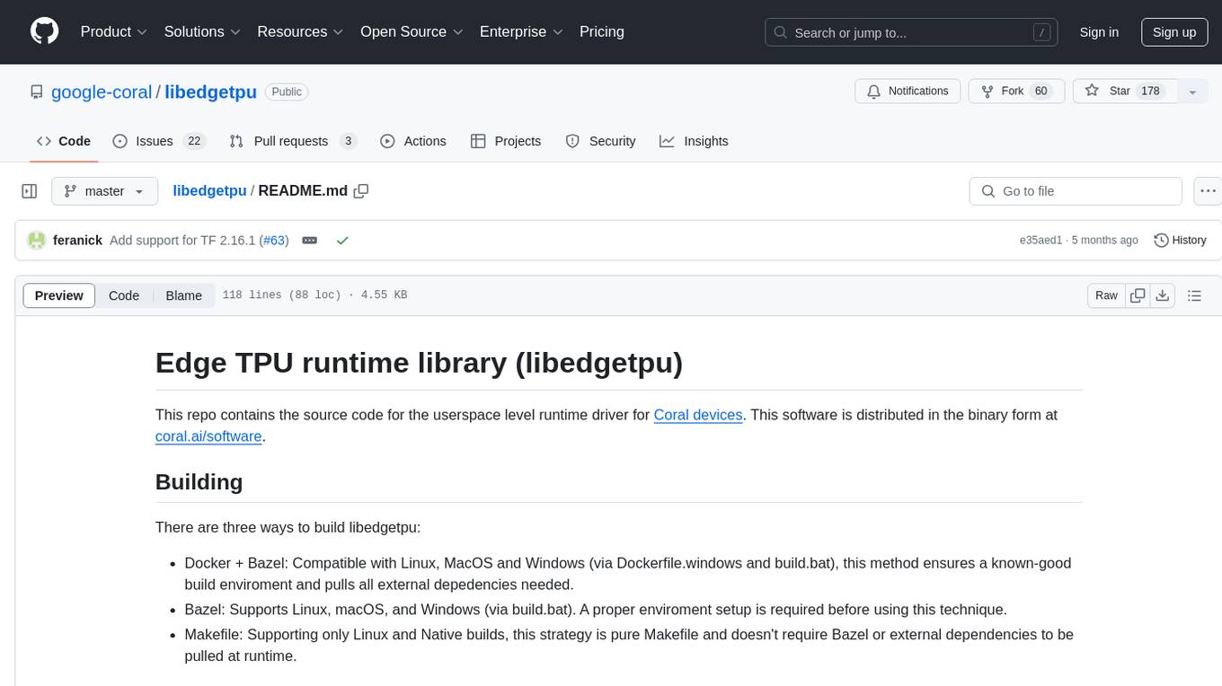Fork the repository
1222x686 pixels.
(1016, 92)
